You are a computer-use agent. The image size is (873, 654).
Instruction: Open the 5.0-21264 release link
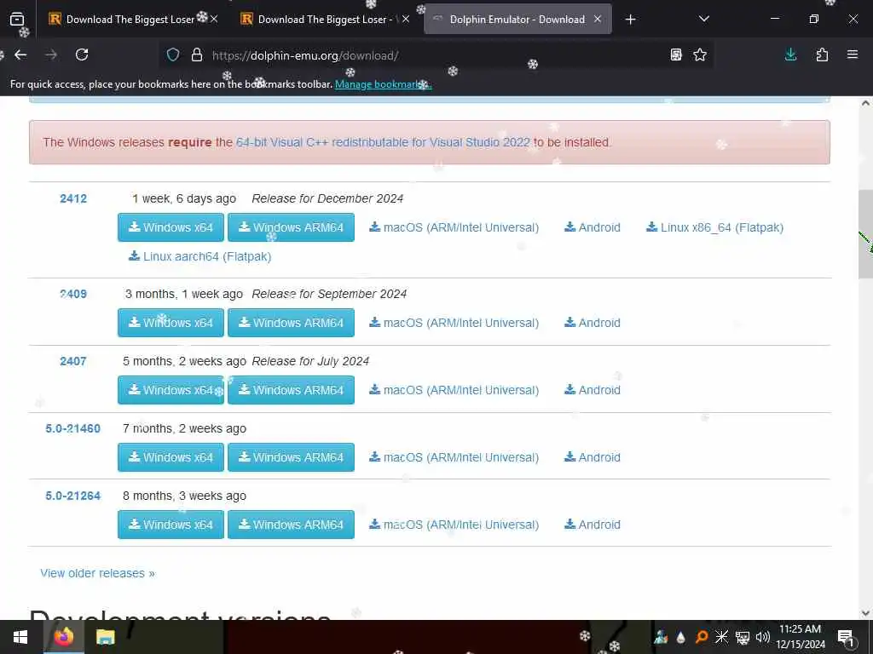click(73, 496)
